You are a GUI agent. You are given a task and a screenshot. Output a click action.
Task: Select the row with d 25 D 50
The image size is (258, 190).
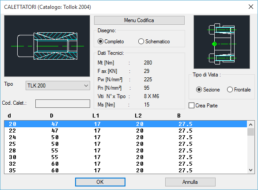(x=126, y=144)
